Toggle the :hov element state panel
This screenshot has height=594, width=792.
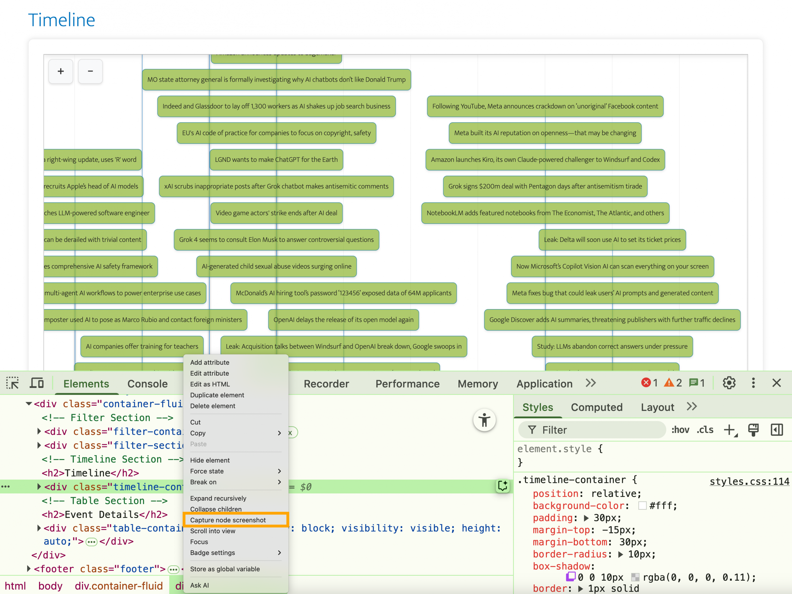coord(680,430)
